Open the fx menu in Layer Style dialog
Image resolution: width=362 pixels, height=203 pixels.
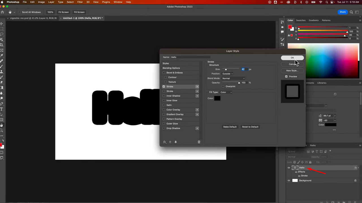coord(165,142)
